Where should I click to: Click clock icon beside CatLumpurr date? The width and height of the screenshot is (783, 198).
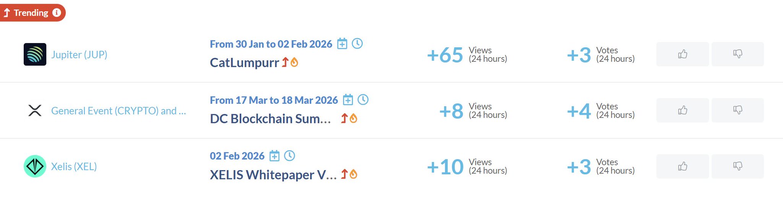(x=357, y=43)
